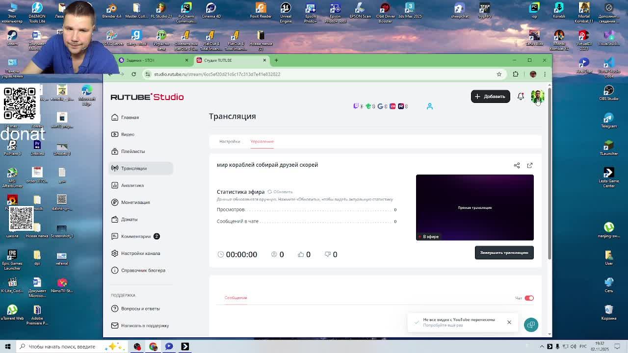The height and width of the screenshot is (353, 628).
Task: Open Telegram desktop icon
Action: pos(609,120)
